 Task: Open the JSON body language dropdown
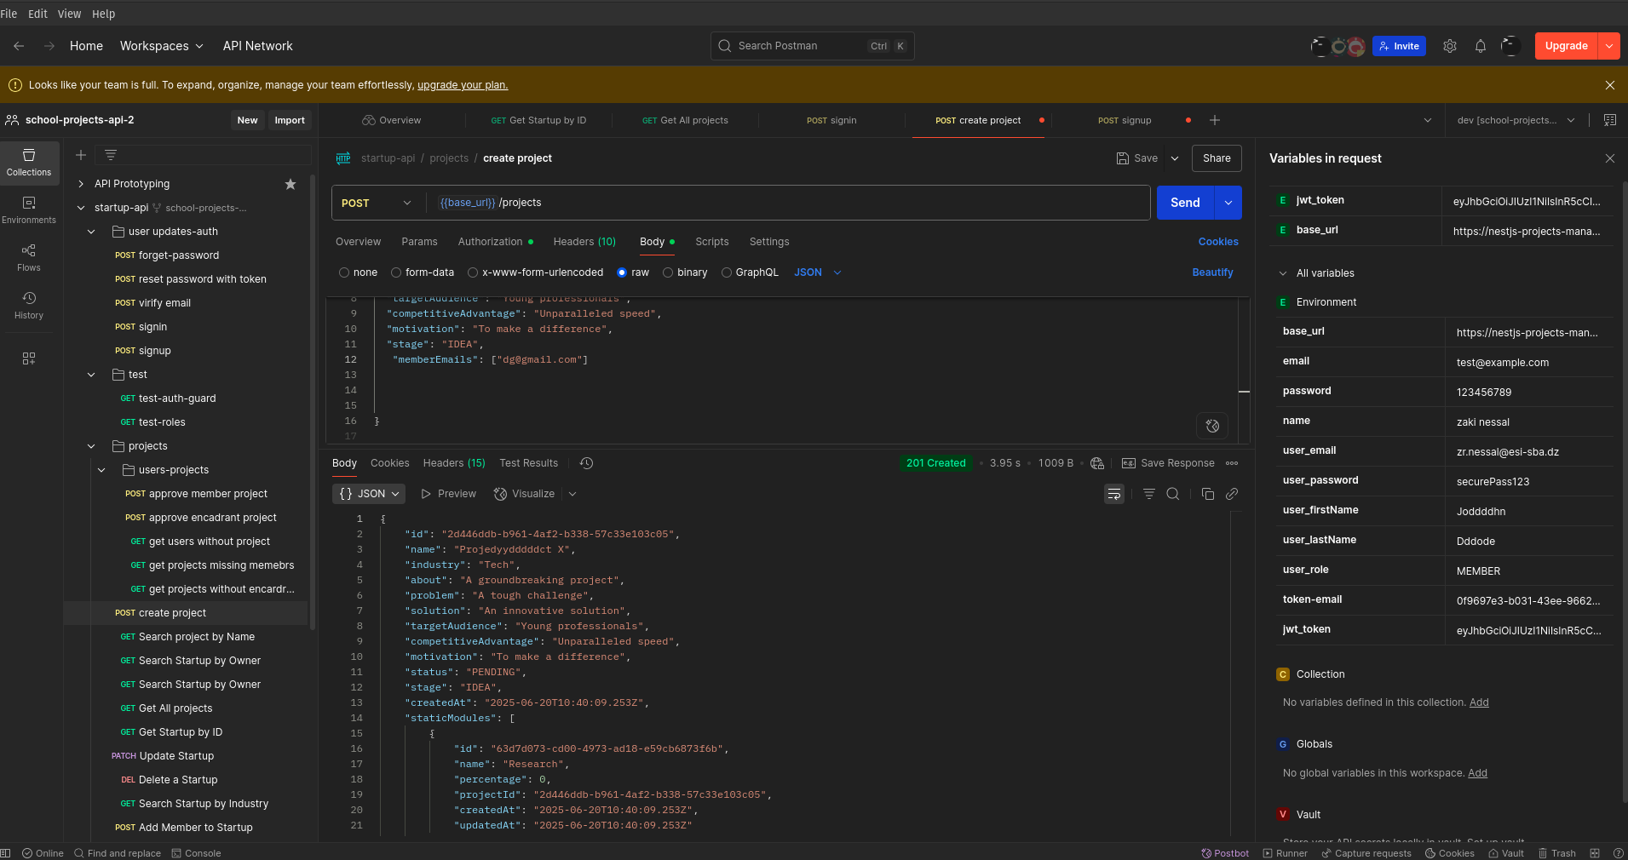coord(818,272)
